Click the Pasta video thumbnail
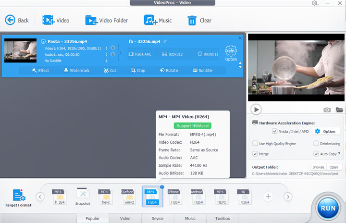Screen dimensions: 346x223 [20, 50]
